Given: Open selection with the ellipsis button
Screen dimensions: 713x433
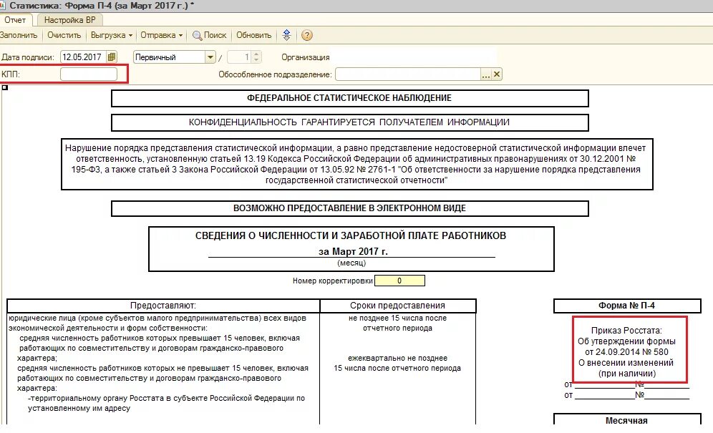Looking at the screenshot, I should tap(486, 74).
